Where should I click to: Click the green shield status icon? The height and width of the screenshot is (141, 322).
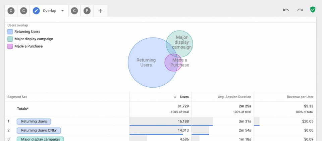(x=313, y=10)
